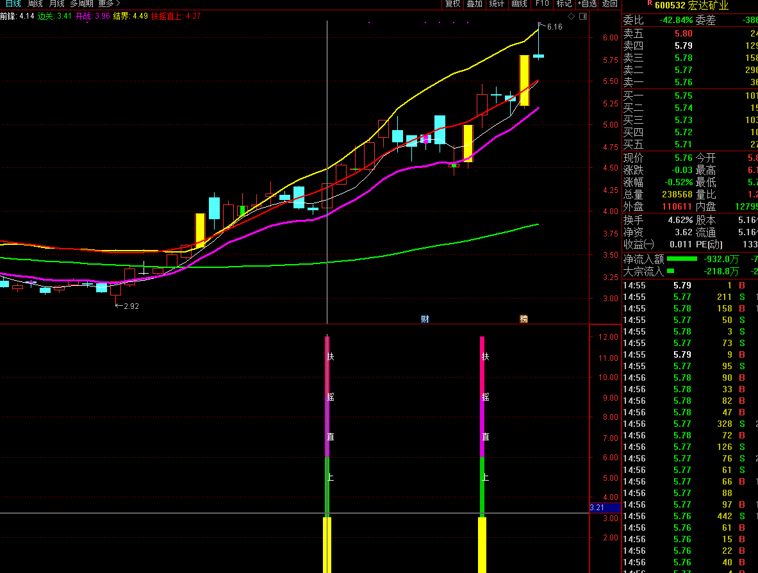
Task: Activate the 画线 drawing tools
Action: [519, 4]
